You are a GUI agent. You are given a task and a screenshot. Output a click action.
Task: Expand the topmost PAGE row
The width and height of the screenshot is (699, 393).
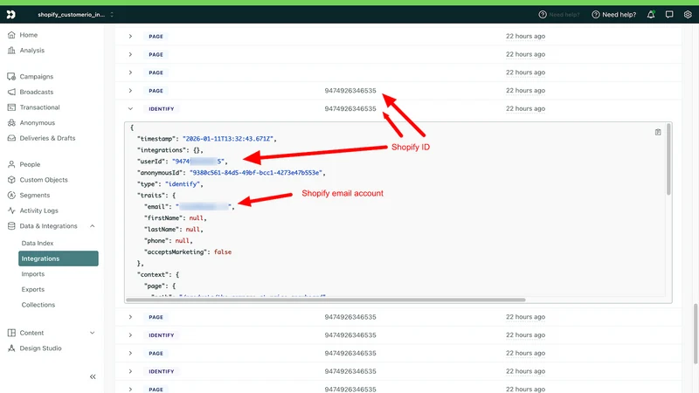130,37
